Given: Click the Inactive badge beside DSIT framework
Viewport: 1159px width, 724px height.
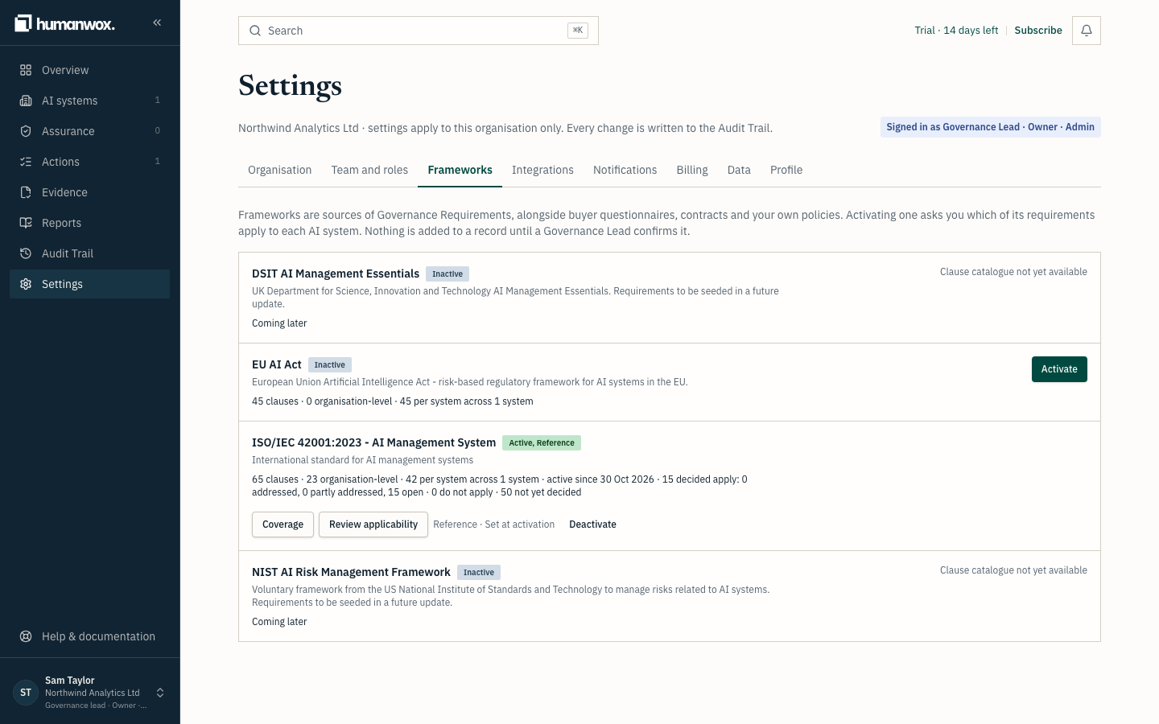Looking at the screenshot, I should (448, 274).
